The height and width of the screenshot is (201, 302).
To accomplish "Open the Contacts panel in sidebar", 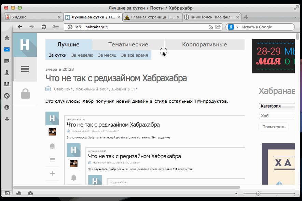I will click(x=7, y=73).
